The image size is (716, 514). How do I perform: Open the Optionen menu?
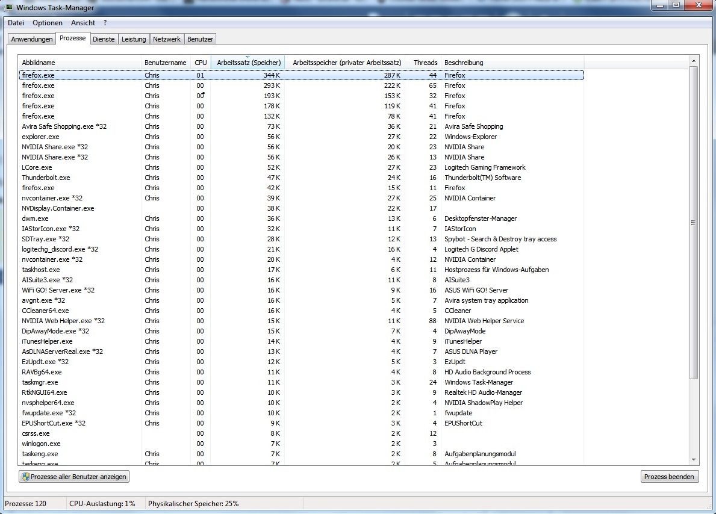pyautogui.click(x=48, y=23)
